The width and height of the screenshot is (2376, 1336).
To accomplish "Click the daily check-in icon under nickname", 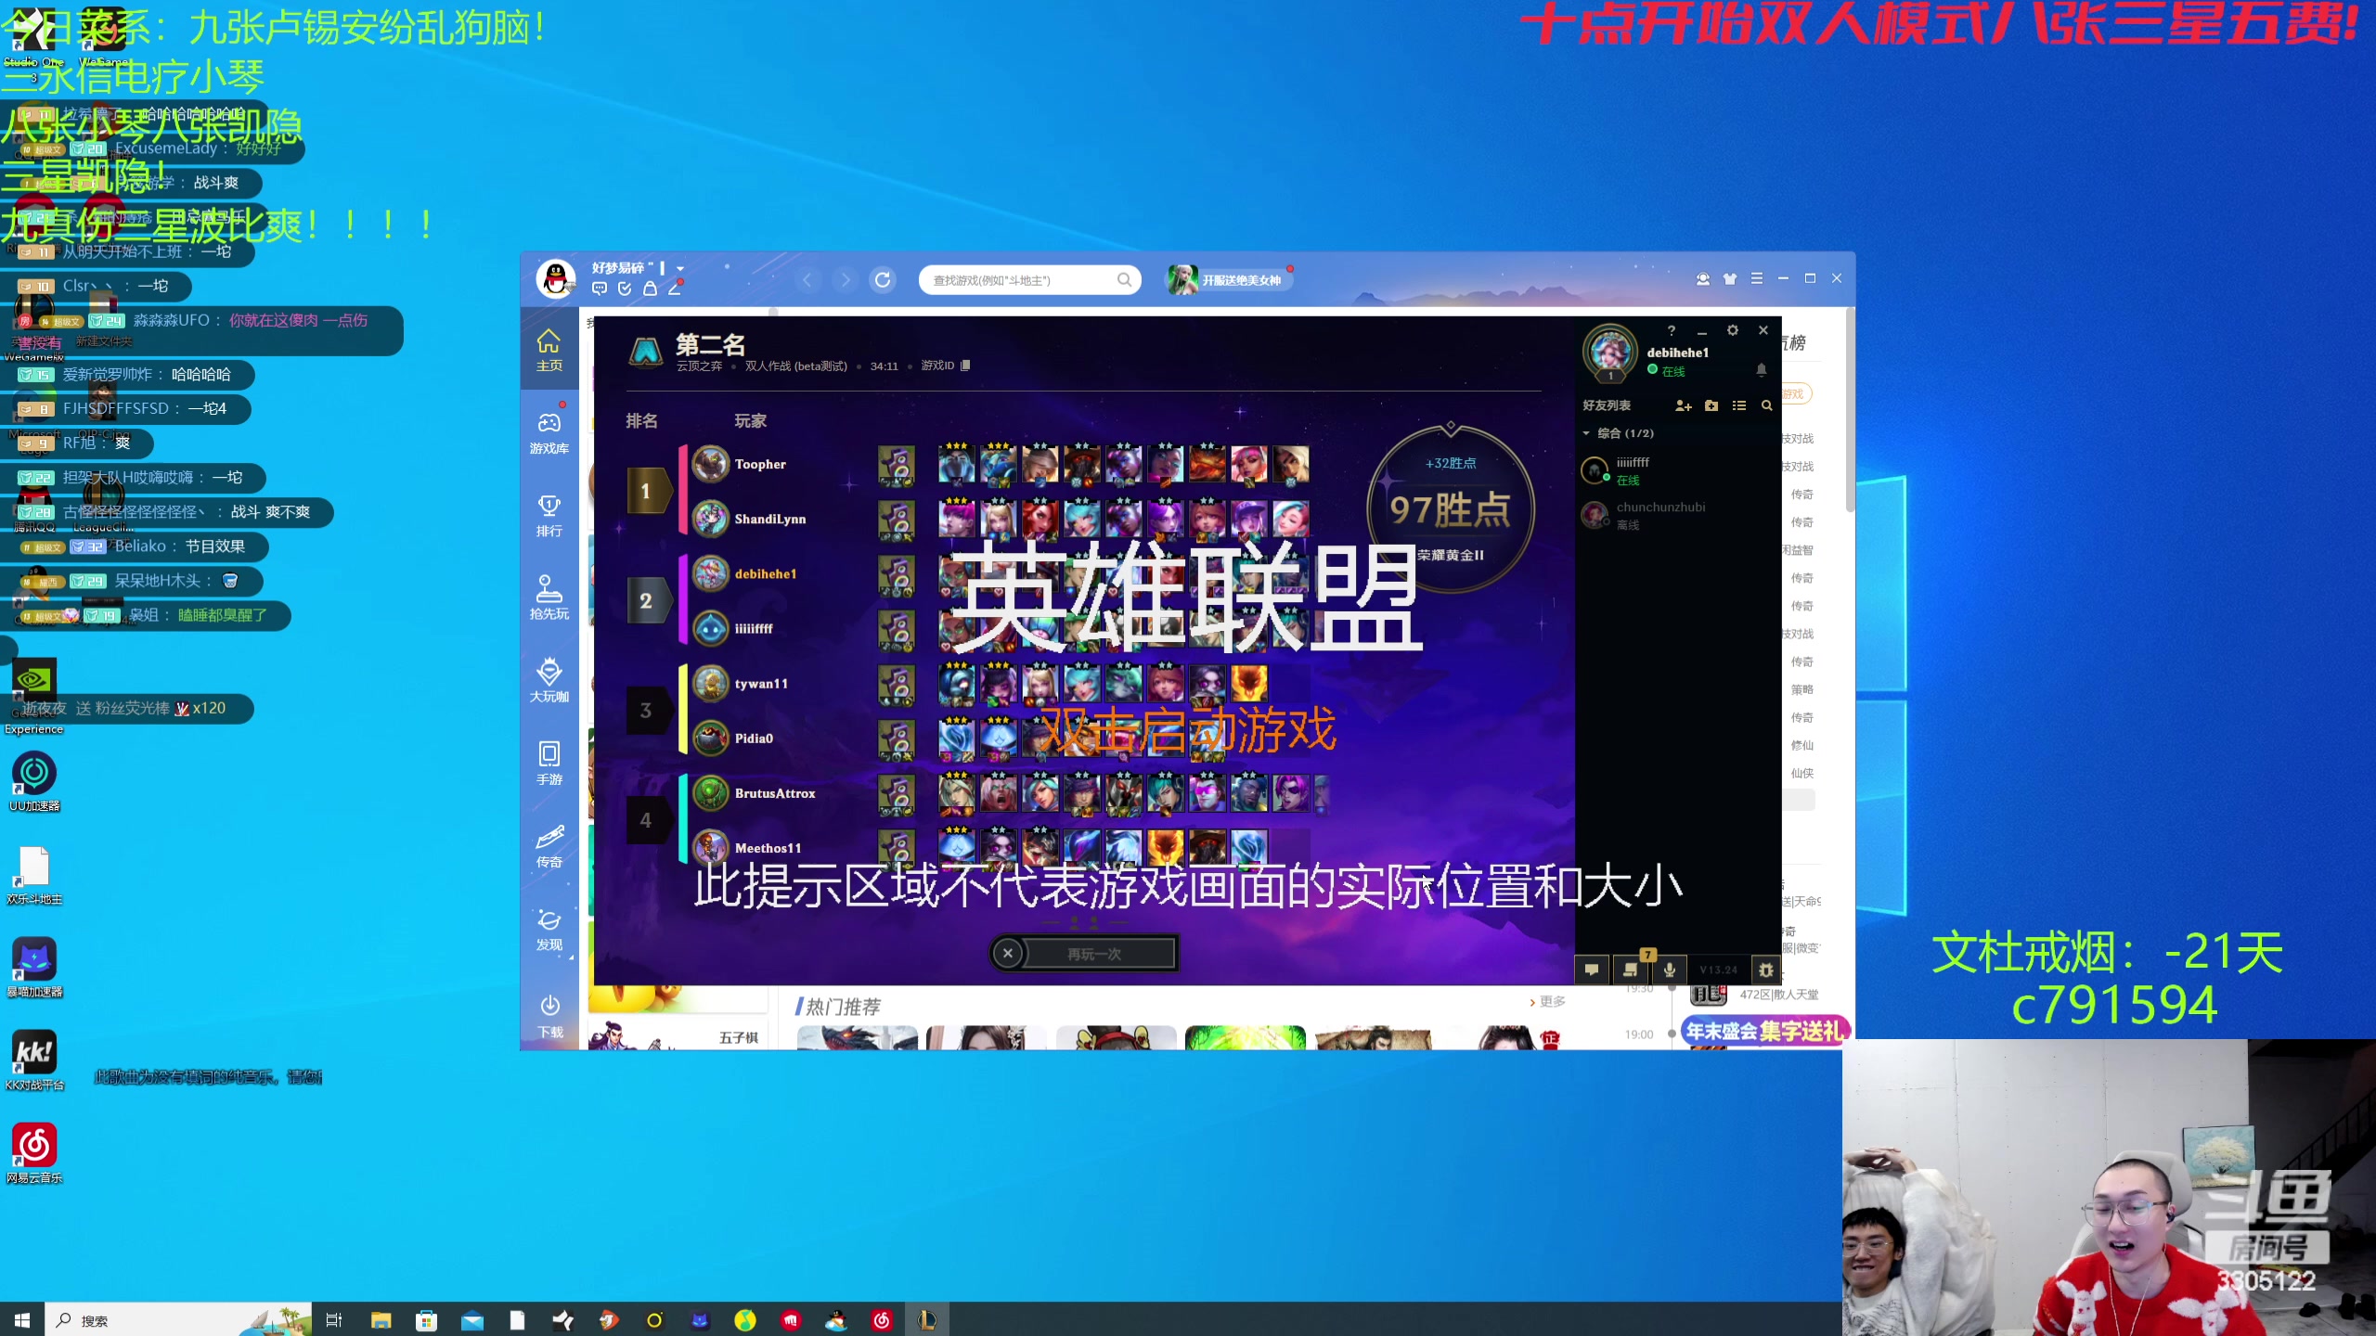I will point(625,289).
